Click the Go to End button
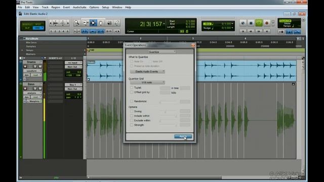324x182 pixels. (267, 31)
